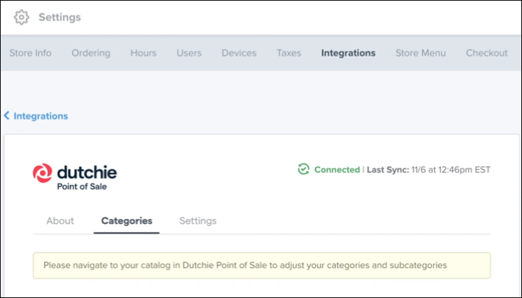Open the Checkout tab
The width and height of the screenshot is (522, 298).
(x=487, y=53)
